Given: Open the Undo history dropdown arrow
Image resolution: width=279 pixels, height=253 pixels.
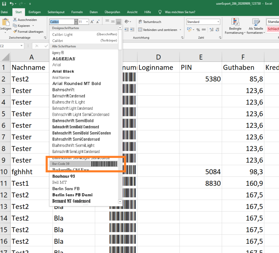Looking at the screenshot, I should pyautogui.click(x=16, y=4).
